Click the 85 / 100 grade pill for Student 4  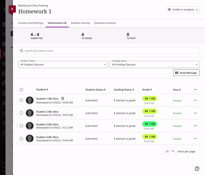click(150, 137)
